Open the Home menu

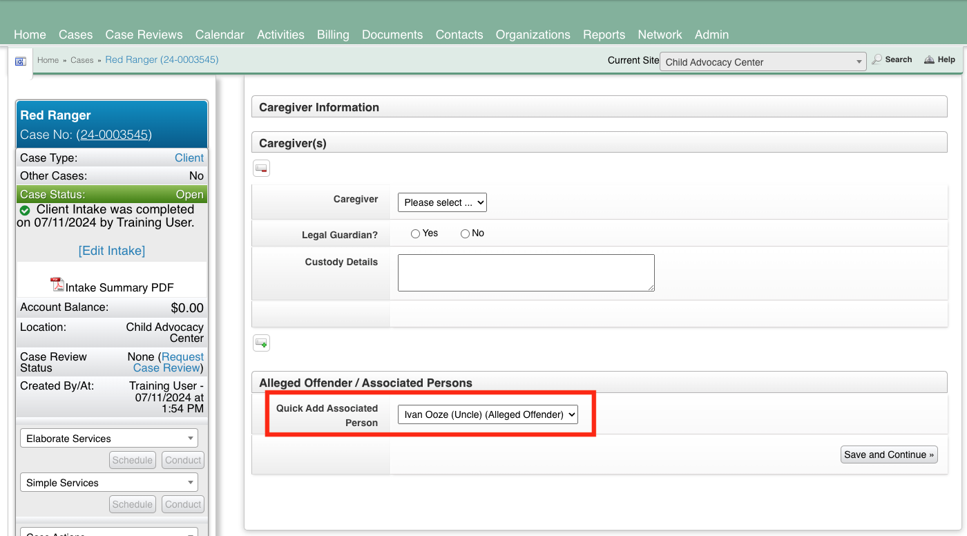30,35
